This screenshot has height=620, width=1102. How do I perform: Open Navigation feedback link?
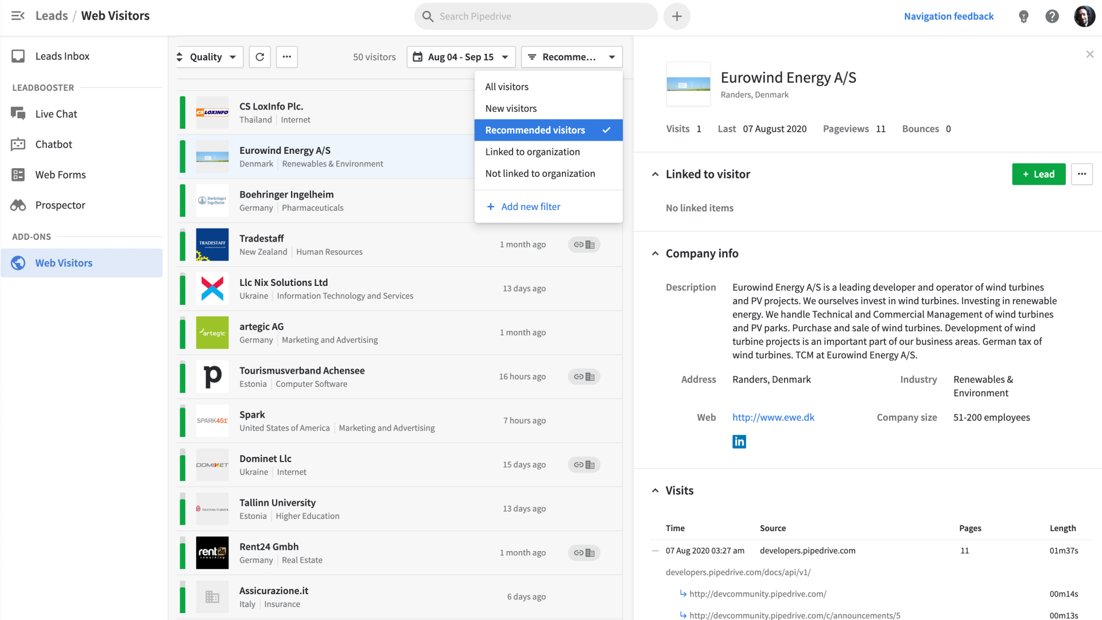[x=949, y=16]
